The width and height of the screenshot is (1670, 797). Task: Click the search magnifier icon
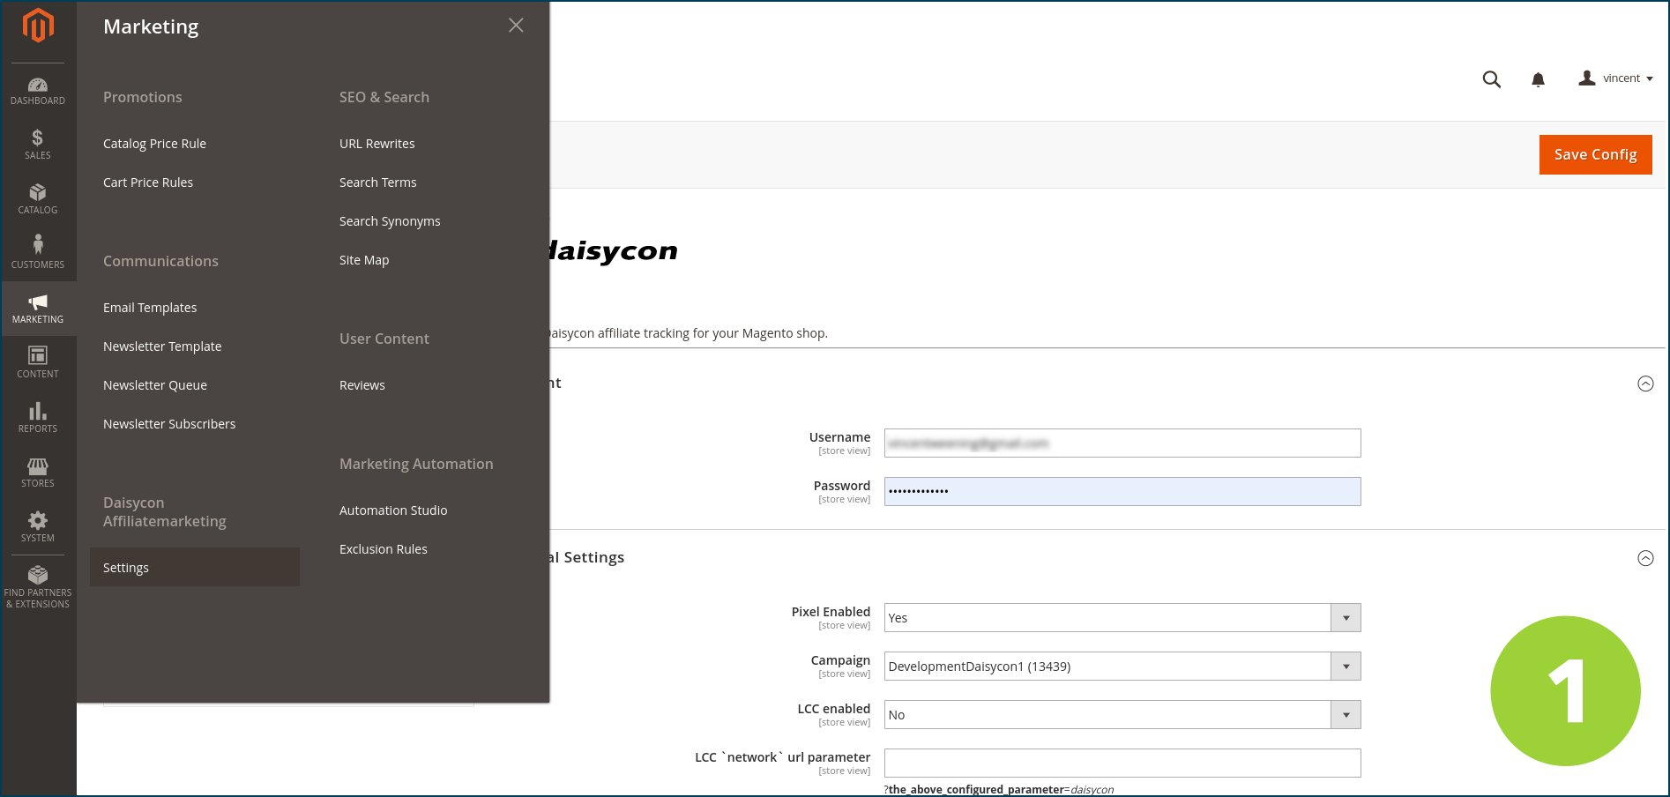tap(1492, 79)
